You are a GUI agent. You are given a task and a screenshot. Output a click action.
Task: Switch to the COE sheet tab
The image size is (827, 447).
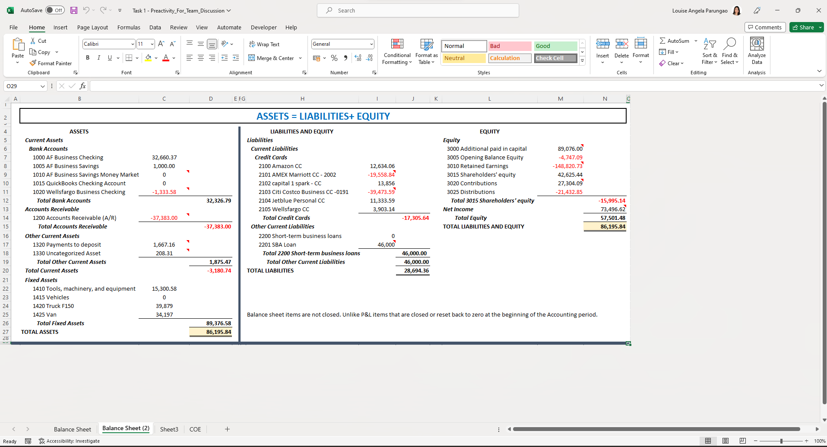pos(195,429)
